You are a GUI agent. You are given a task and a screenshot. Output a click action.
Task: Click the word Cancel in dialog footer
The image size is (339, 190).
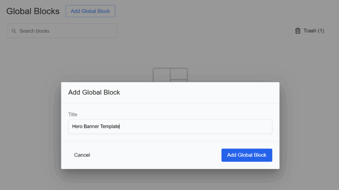point(82,155)
